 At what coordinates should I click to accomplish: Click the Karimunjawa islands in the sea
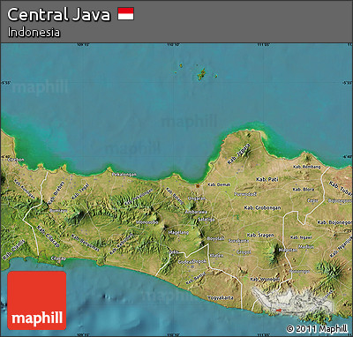pyautogui.click(x=202, y=74)
